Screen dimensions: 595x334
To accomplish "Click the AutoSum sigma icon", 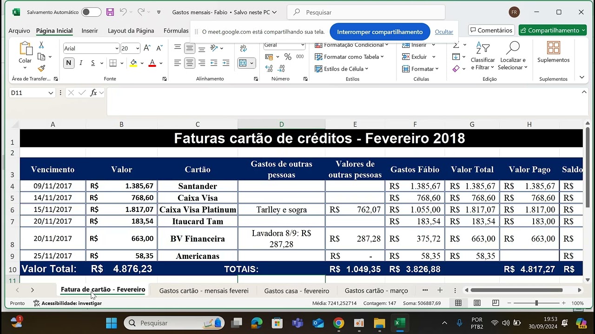I will pyautogui.click(x=456, y=45).
